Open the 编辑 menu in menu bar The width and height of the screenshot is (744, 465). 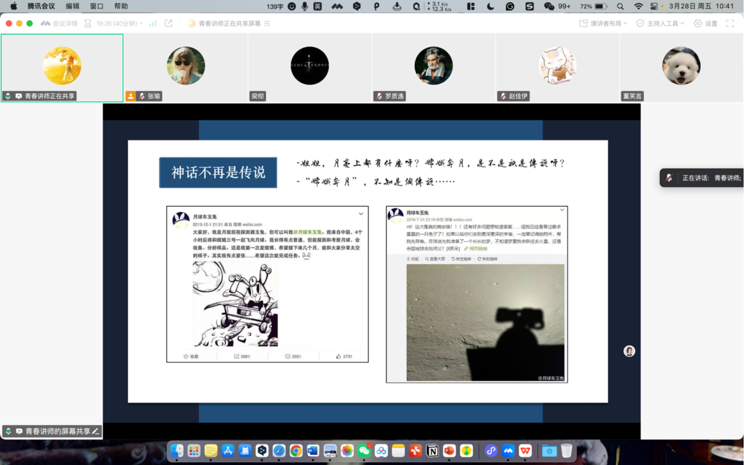tap(72, 6)
